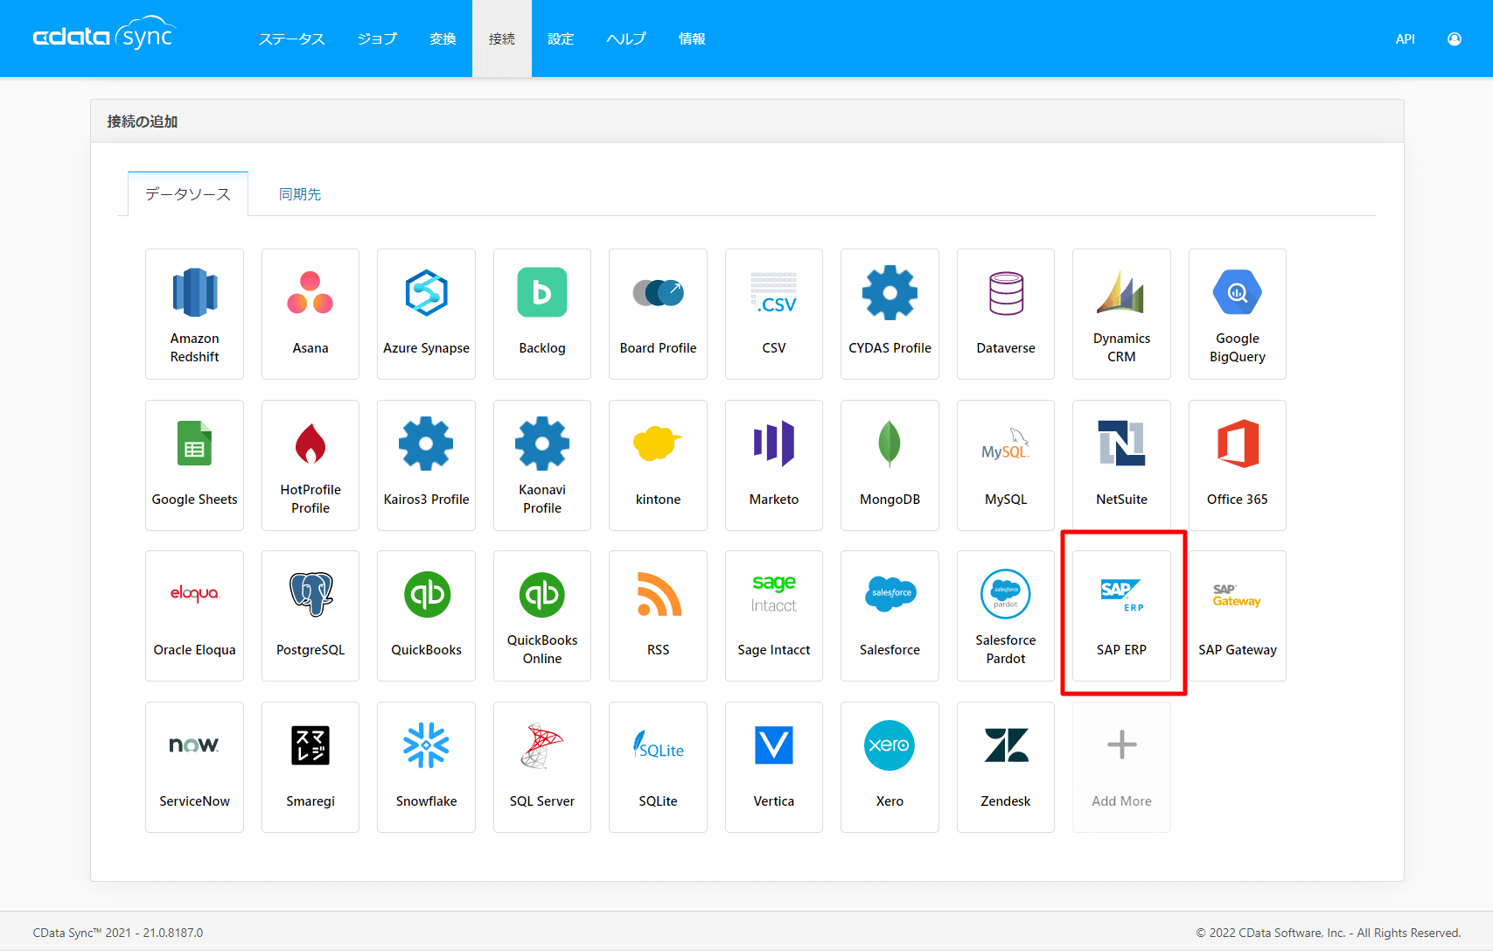Open the QuickBooks Online connector
Viewport: 1493px width, 951px height.
(542, 616)
